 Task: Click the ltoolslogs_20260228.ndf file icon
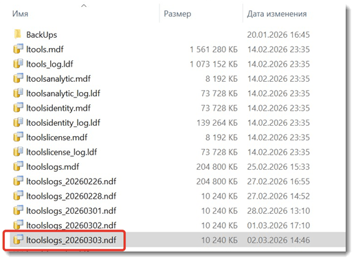[18, 195]
